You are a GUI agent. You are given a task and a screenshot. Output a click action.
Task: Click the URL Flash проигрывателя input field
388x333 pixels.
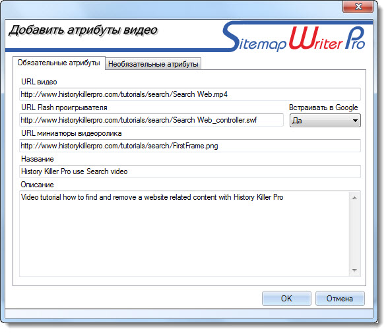click(151, 120)
